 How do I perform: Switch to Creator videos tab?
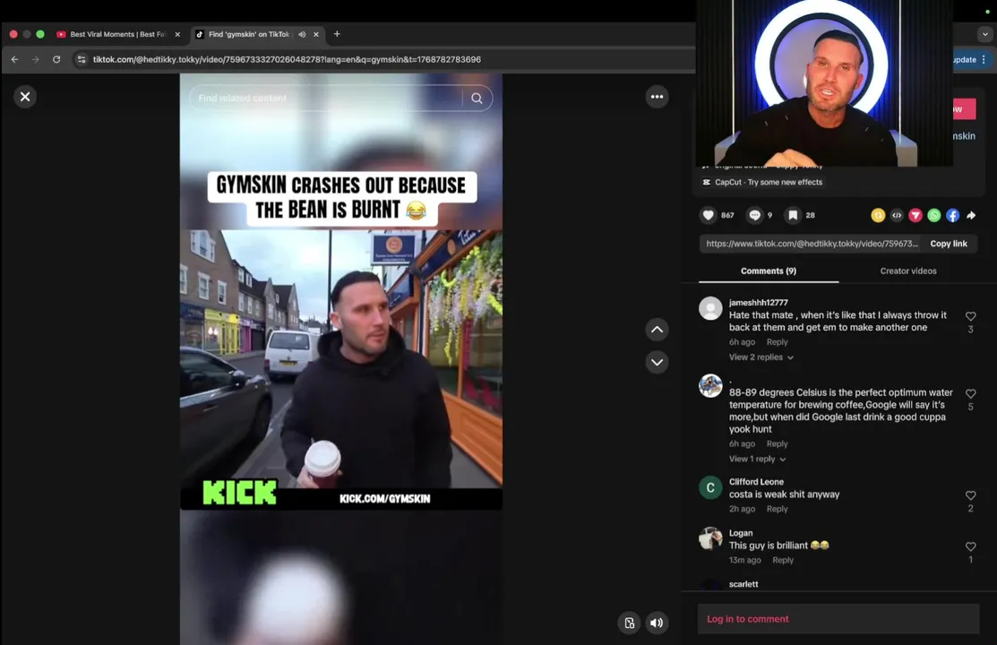coord(908,271)
